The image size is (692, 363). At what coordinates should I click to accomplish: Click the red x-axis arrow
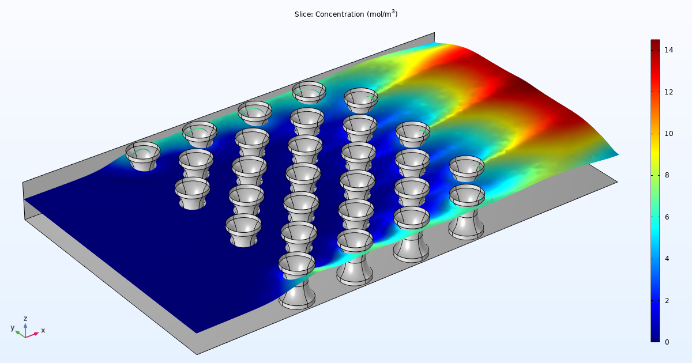[x=36, y=334]
